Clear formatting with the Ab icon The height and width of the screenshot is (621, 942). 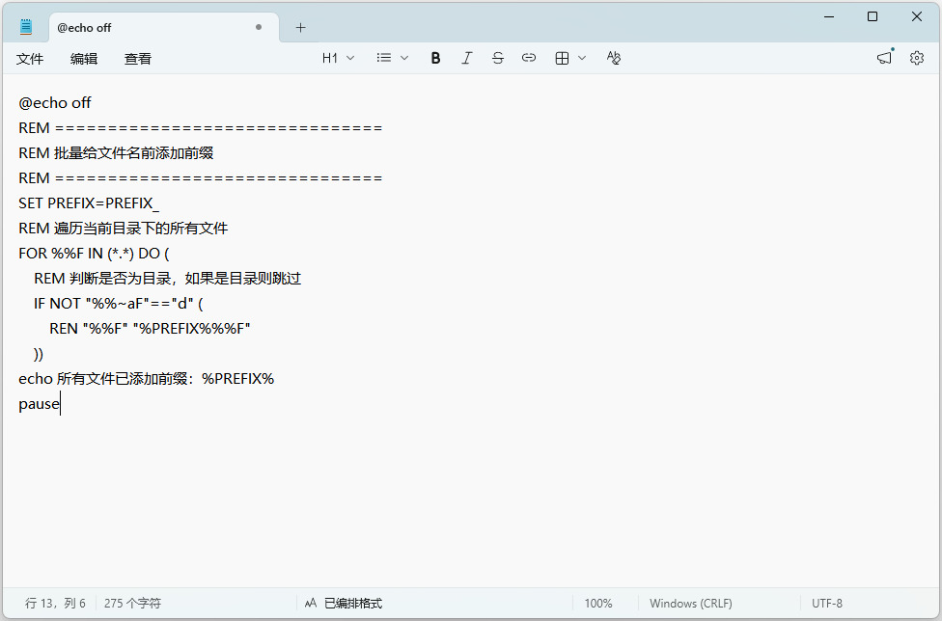(614, 58)
